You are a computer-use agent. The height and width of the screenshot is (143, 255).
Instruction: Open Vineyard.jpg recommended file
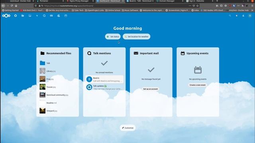(57, 111)
